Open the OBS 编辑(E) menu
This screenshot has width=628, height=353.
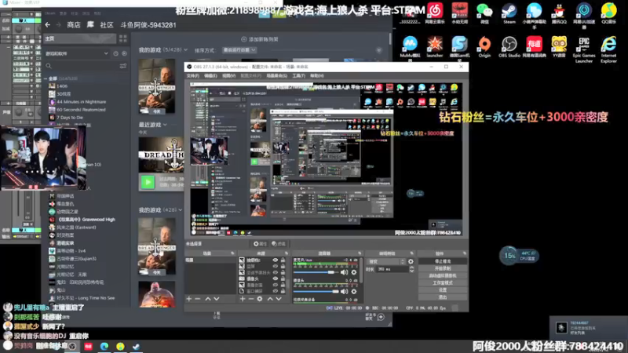point(210,75)
